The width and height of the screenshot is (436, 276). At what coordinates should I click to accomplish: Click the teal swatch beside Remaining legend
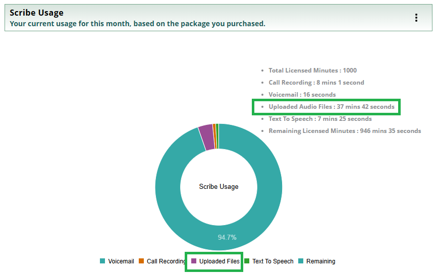click(x=301, y=261)
